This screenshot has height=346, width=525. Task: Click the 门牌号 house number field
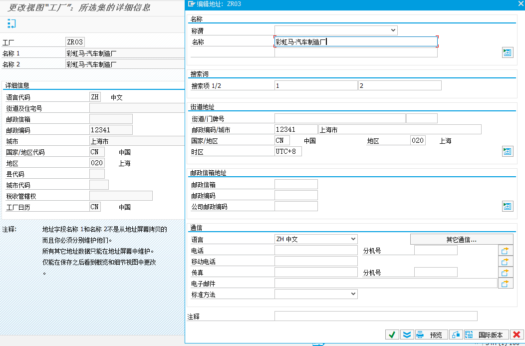pyautogui.click(x=422, y=118)
